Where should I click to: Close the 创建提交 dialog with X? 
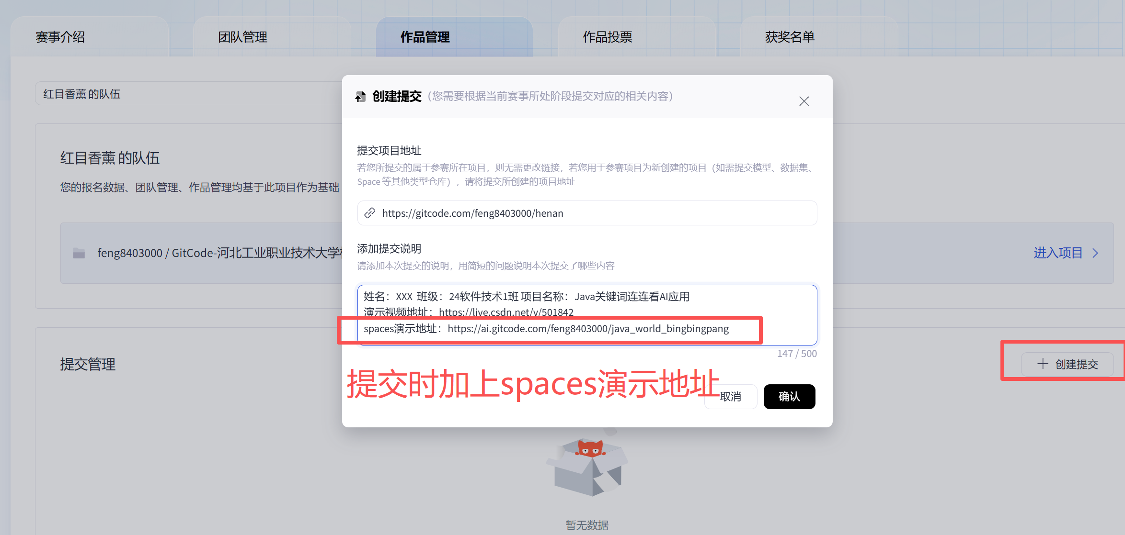[804, 101]
